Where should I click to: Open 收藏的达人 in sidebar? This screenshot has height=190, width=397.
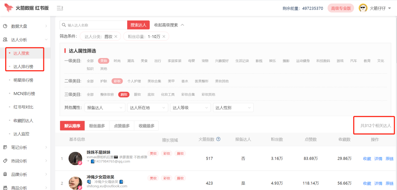23,121
